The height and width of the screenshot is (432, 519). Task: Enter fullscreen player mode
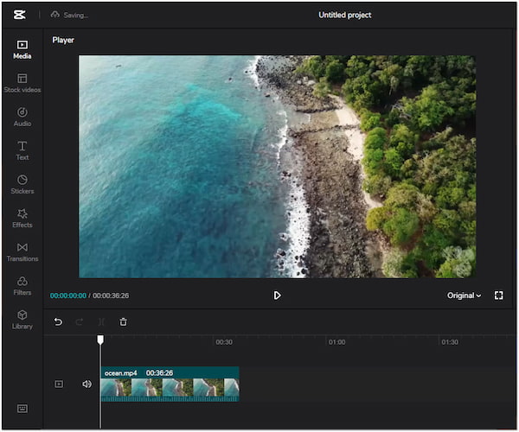(x=499, y=295)
